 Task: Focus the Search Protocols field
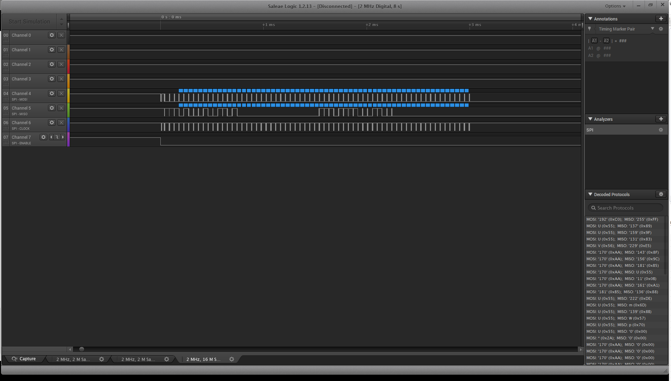(x=625, y=208)
